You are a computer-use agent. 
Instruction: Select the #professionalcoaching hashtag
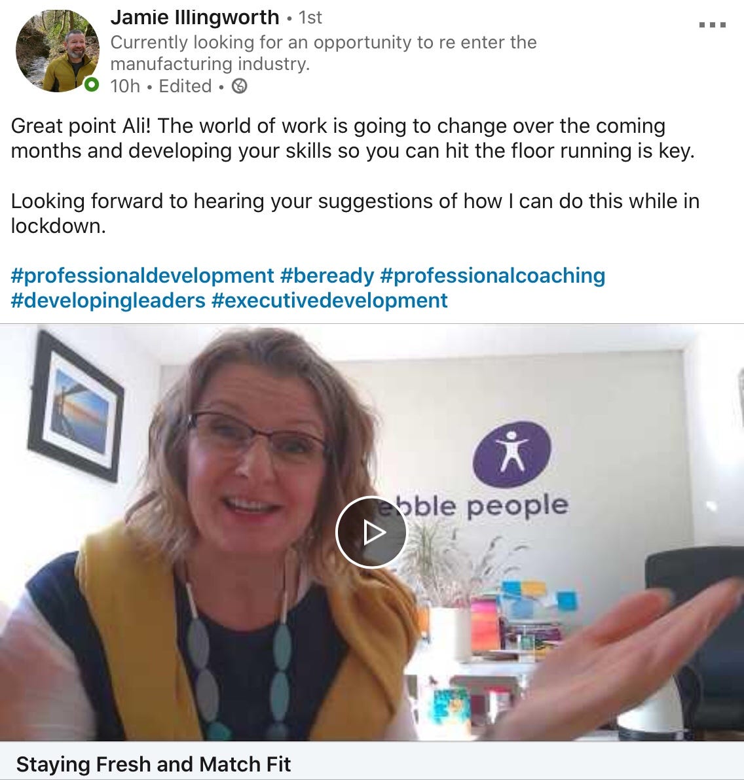click(x=493, y=275)
